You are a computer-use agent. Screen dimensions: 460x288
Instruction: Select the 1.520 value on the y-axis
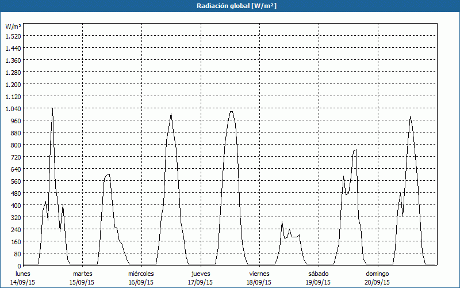[x=13, y=36]
